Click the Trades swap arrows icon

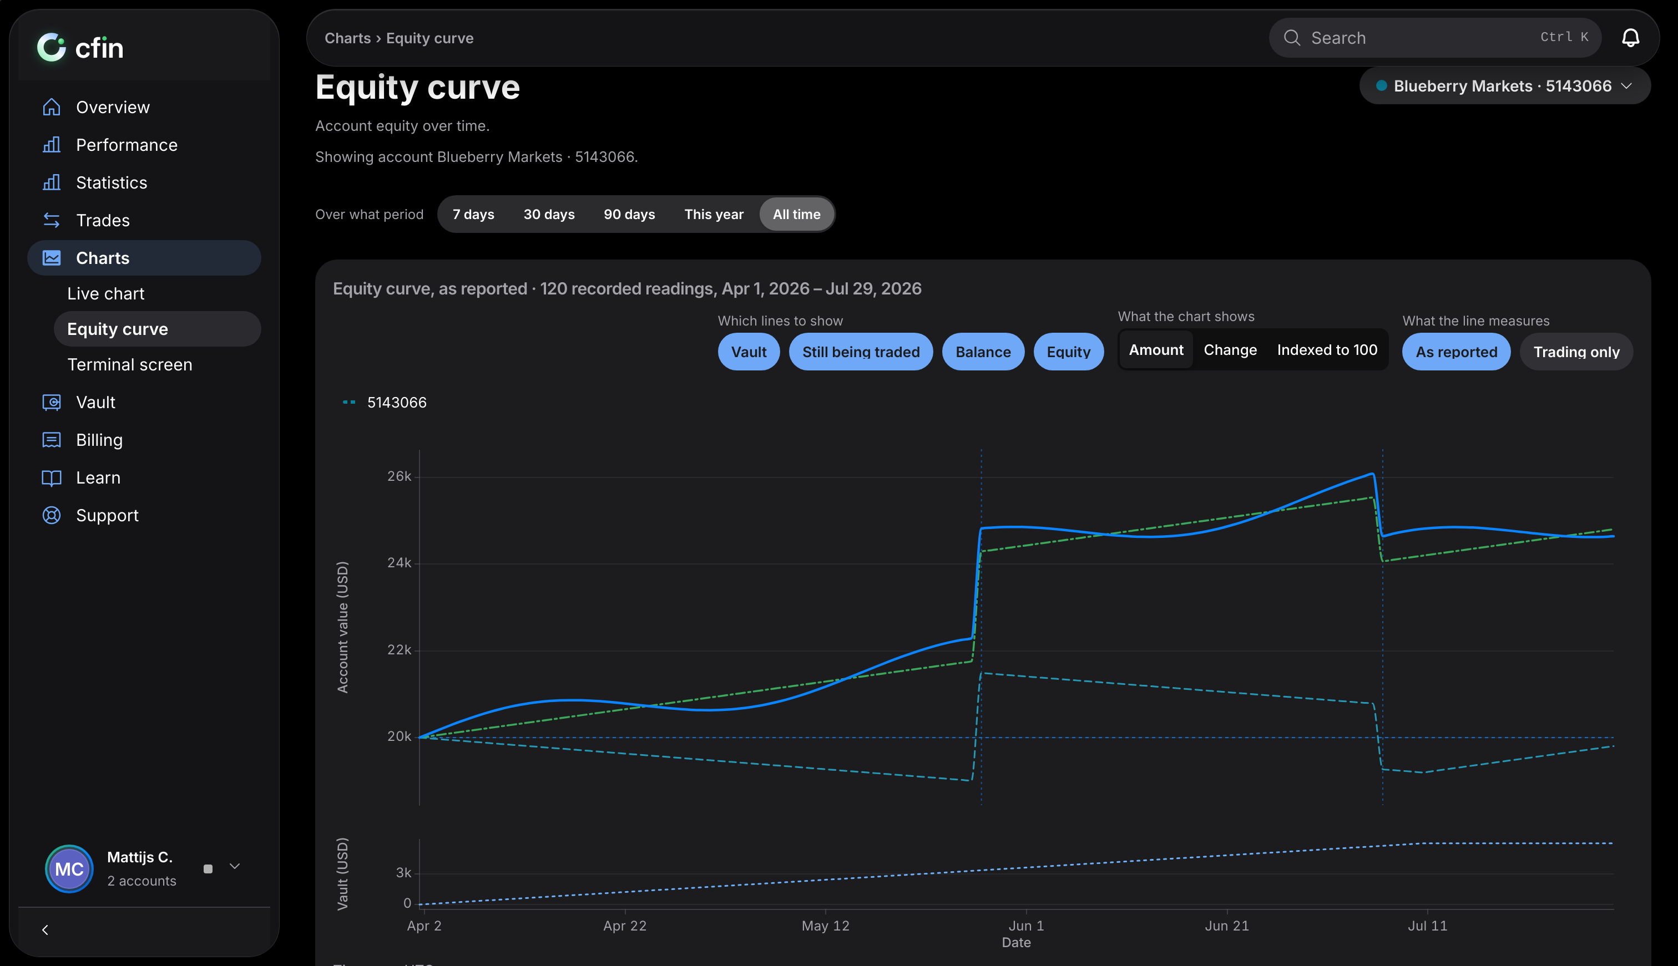coord(51,220)
